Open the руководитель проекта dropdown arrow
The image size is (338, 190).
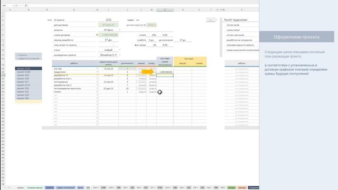pos(120,55)
